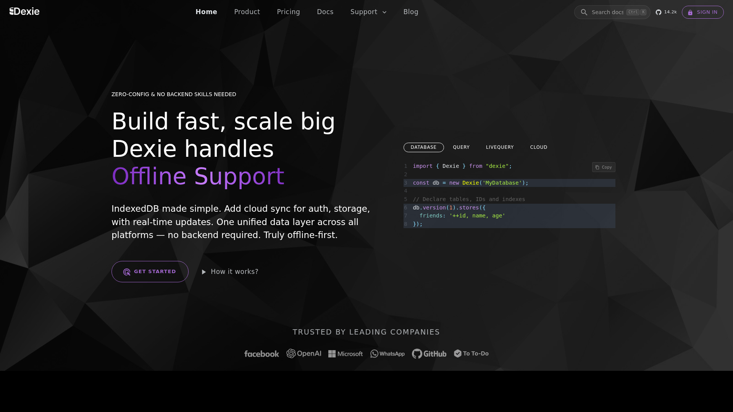733x412 pixels.
Task: Click the Microsoft logo
Action: point(345,354)
